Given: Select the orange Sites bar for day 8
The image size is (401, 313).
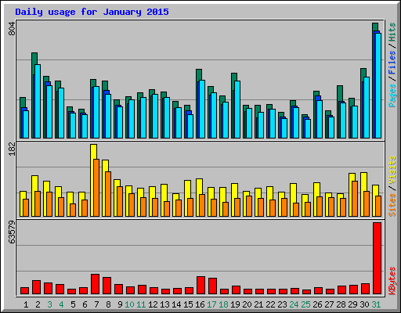Looking at the screenshot, I should (108, 194).
